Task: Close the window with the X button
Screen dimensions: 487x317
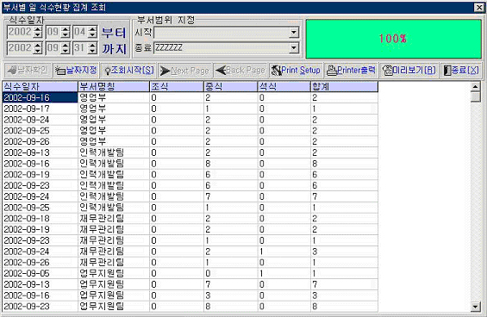Action: coord(478,7)
